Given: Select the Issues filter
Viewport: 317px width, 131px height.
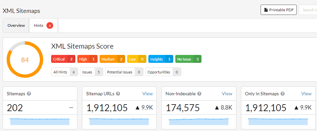Looking at the screenshot, I should (92, 72).
